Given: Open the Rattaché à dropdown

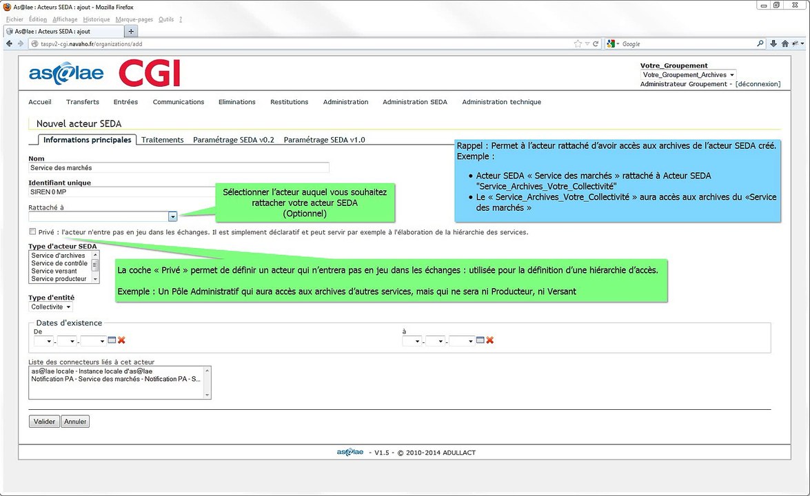Looking at the screenshot, I should 172,217.
